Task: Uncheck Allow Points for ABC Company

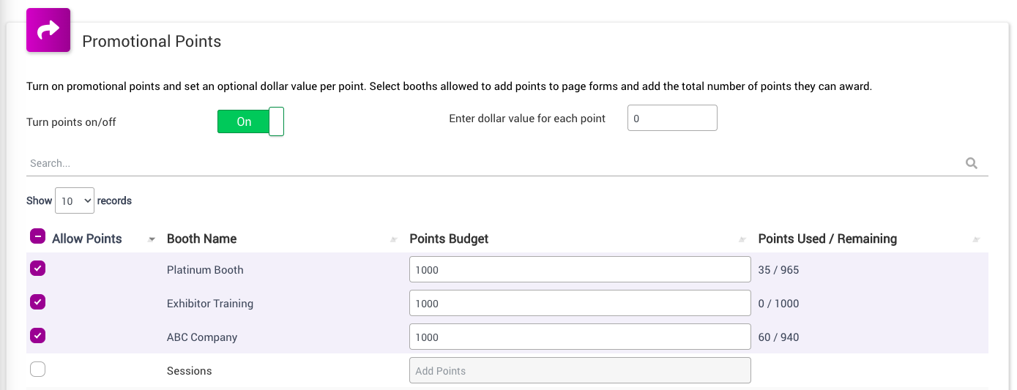Action: (37, 336)
